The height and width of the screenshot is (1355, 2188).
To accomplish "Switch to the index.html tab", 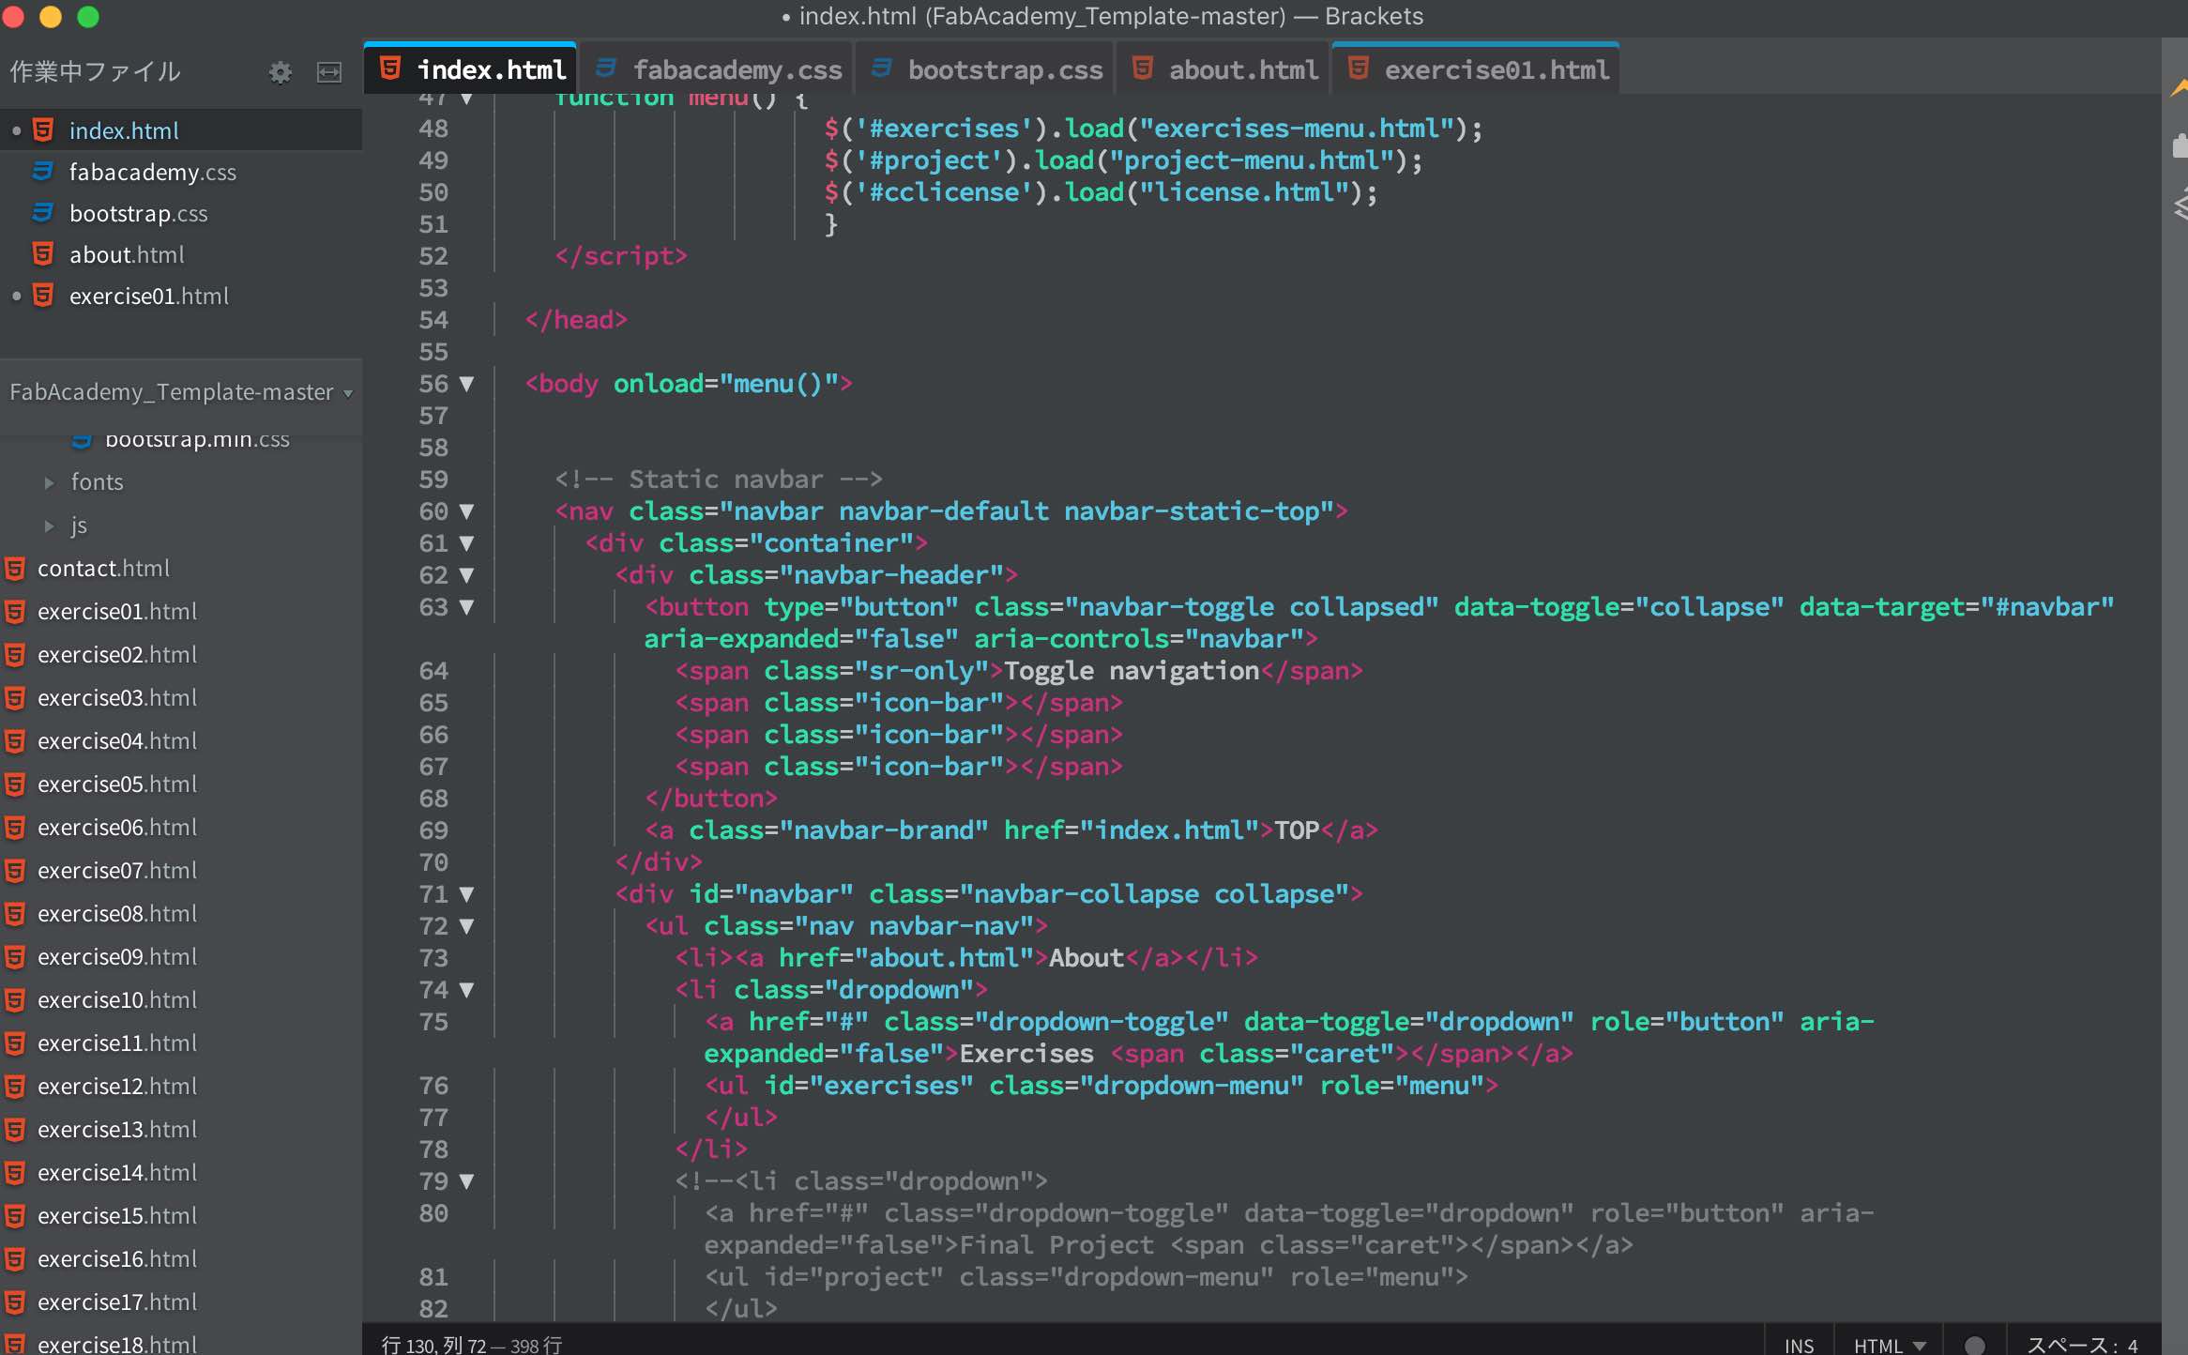I will click(471, 69).
